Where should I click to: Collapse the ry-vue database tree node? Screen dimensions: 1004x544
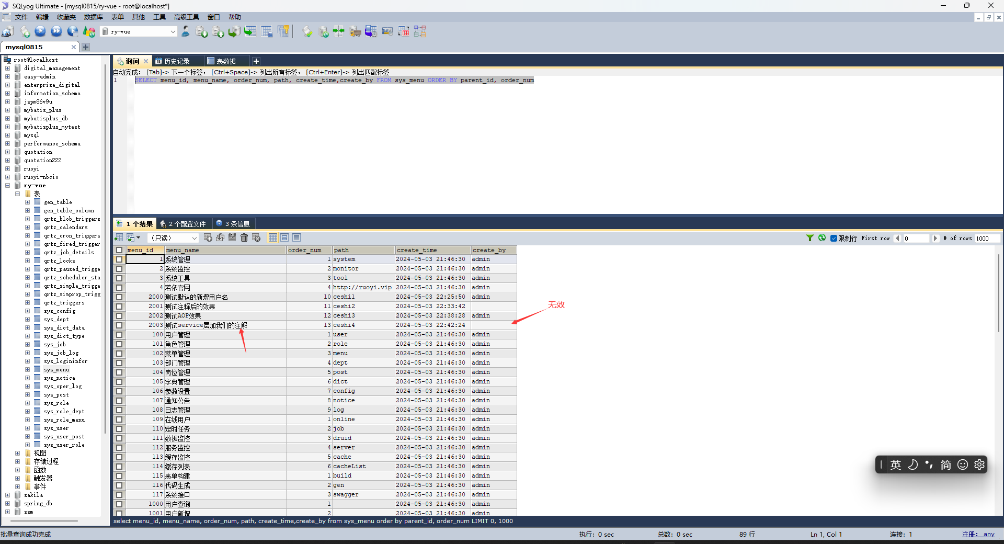point(7,186)
